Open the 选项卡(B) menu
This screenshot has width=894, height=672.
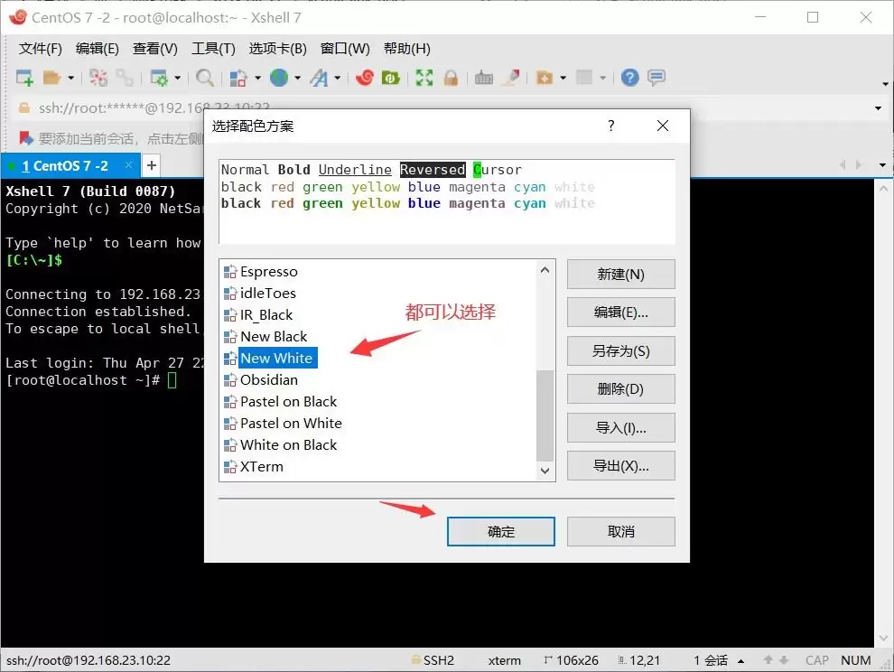point(277,49)
